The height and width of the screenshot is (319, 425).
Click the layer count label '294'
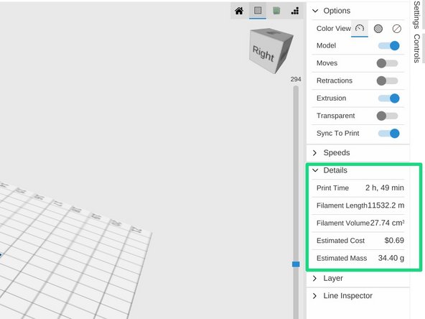pyautogui.click(x=296, y=79)
